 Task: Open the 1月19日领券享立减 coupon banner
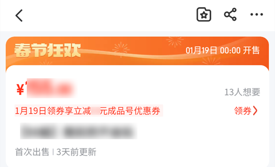coord(88,111)
